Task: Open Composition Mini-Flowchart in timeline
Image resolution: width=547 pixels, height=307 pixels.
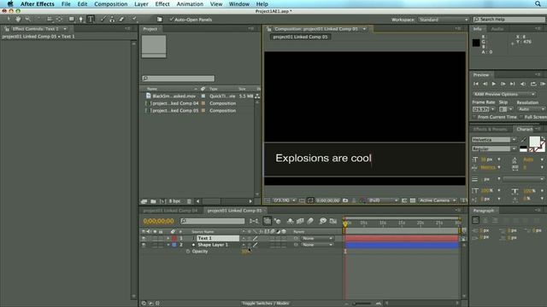Action: coord(255,221)
